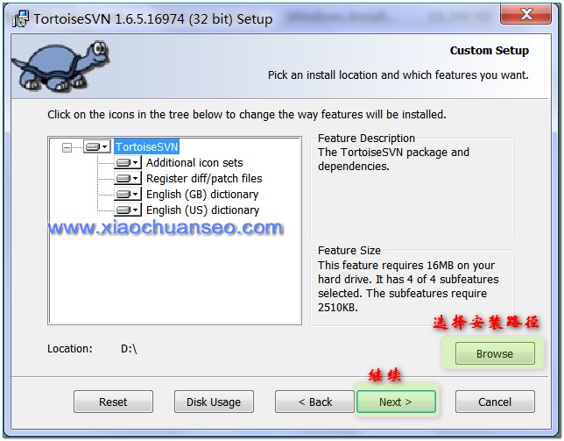Image resolution: width=564 pixels, height=441 pixels.
Task: Cancel the TortoiseSVN setup
Action: click(495, 402)
